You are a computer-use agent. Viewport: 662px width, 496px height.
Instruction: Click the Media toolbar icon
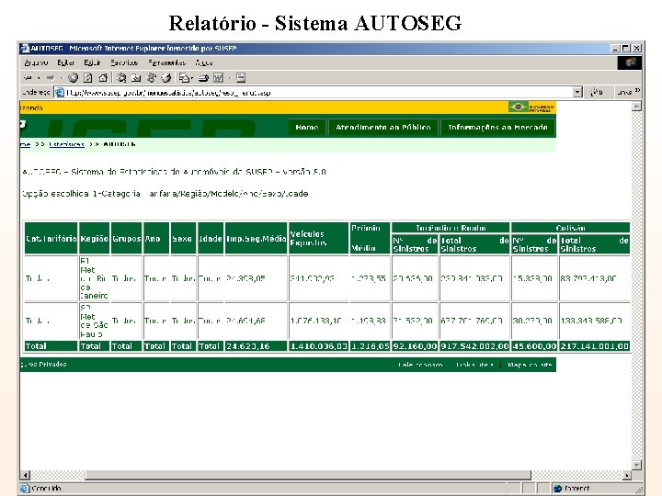click(151, 77)
